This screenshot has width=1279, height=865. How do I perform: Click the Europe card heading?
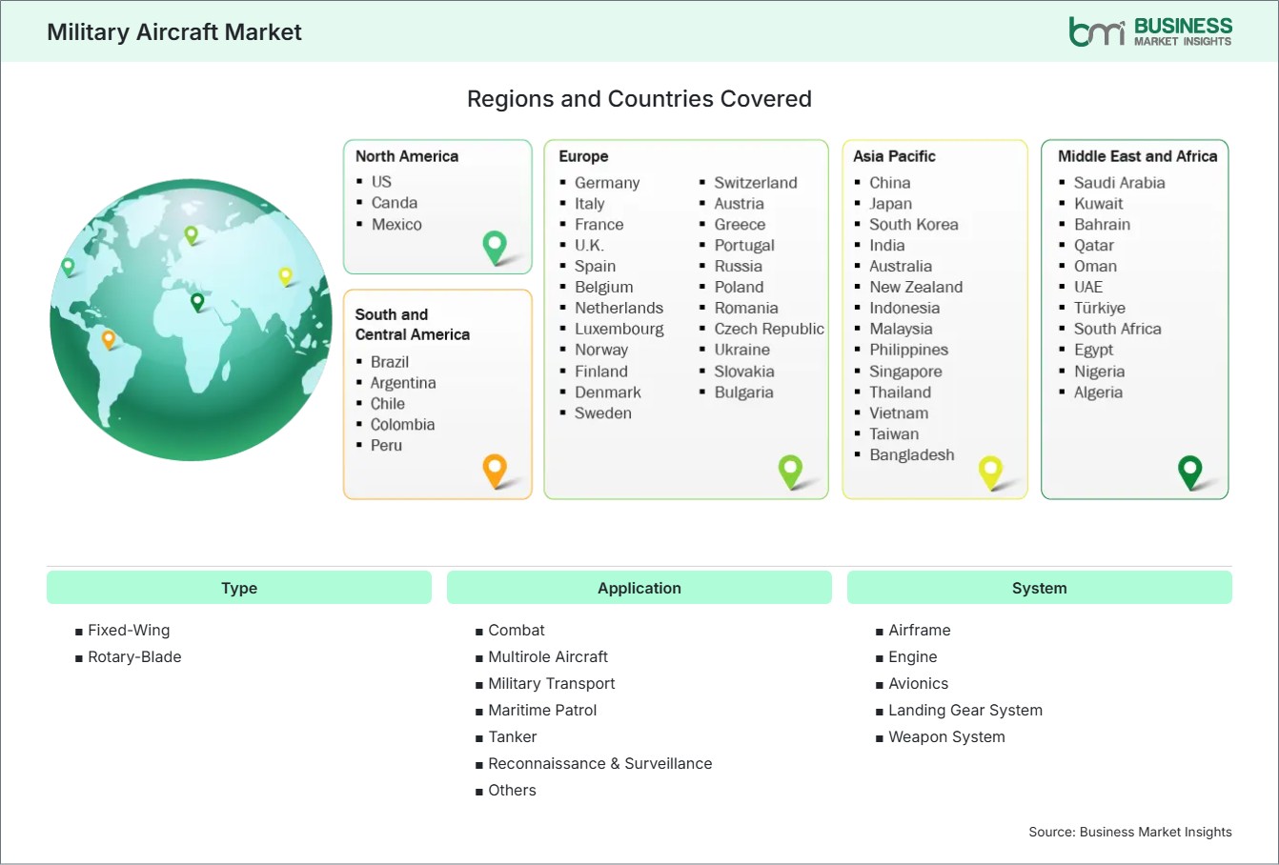(x=583, y=156)
